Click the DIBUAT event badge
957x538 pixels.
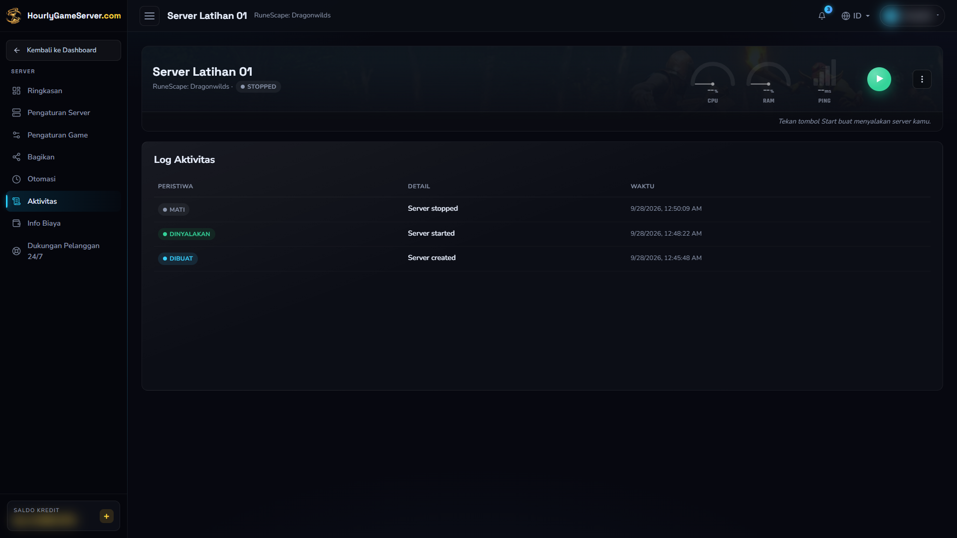tap(178, 259)
